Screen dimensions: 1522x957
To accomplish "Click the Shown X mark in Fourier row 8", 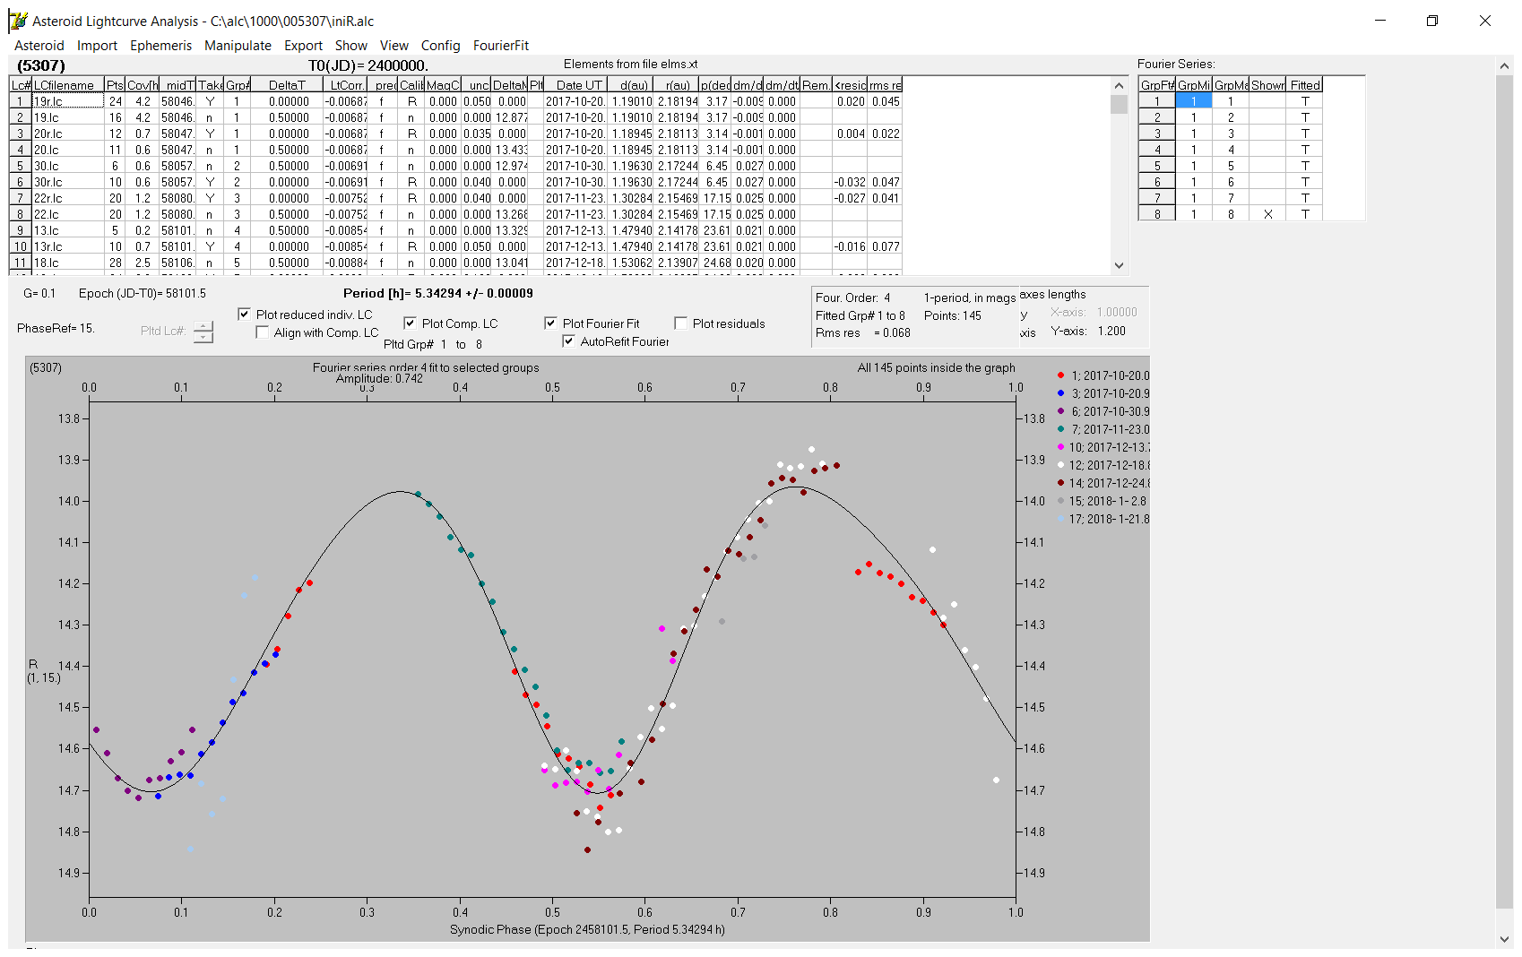I will point(1267,214).
